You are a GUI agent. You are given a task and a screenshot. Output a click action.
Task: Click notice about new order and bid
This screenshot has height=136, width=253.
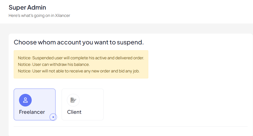point(79,71)
